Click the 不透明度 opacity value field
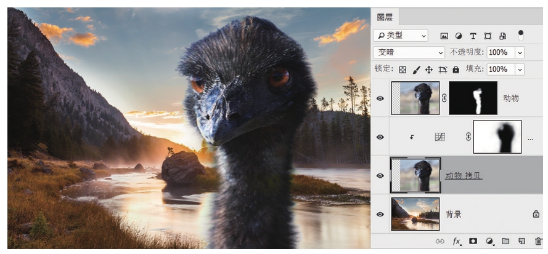The width and height of the screenshot is (548, 254). [501, 52]
